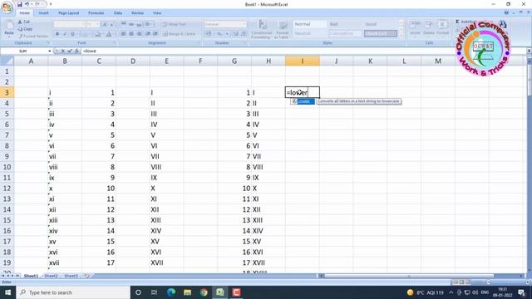Click Merge & Center
The image size is (532, 299).
tap(180, 34)
